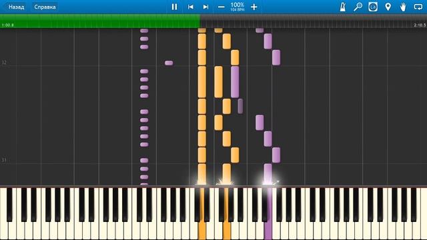Click the long purple falling note
The image size is (427, 240).
(x=235, y=81)
